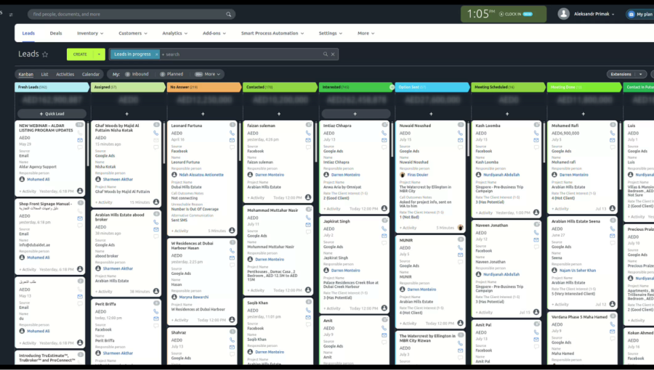The image size is (654, 370).
Task: Switch to the Deals tab
Action: pos(56,33)
